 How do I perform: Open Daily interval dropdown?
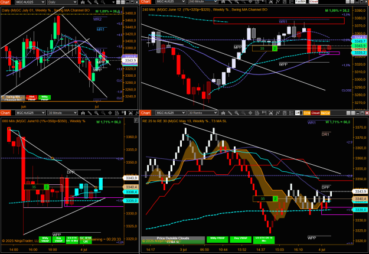pyautogui.click(x=63, y=2)
